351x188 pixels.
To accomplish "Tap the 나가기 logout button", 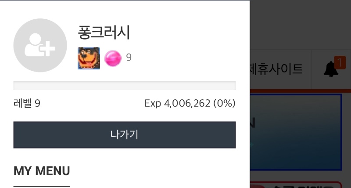I will (125, 135).
